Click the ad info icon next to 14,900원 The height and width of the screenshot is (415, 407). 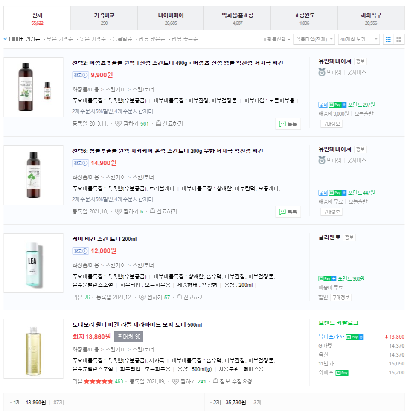coord(85,163)
